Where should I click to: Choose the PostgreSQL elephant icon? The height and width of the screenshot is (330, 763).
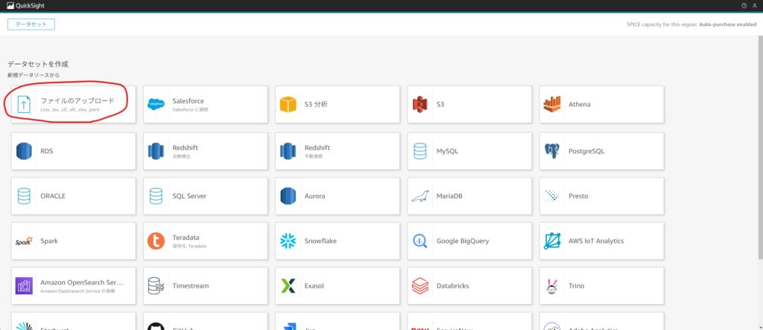pos(552,151)
